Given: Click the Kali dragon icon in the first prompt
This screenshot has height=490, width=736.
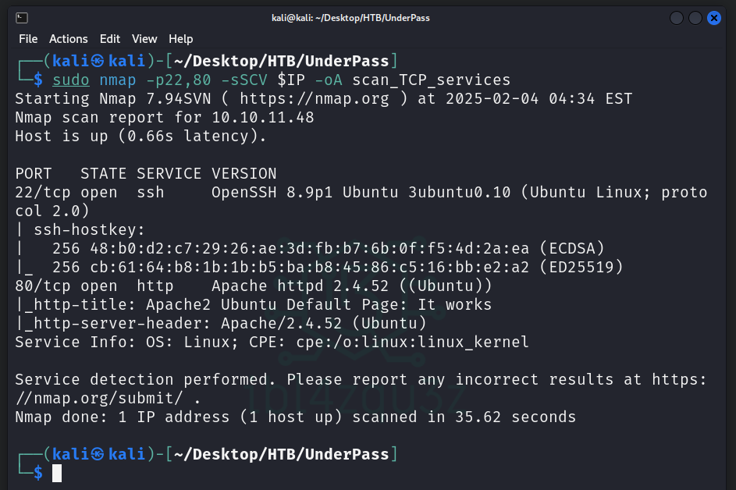Looking at the screenshot, I should tap(98, 61).
